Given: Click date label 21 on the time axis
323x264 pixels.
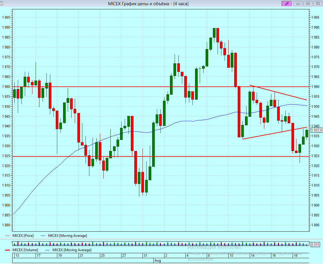Looking at the screenshot, I should 81,256.
